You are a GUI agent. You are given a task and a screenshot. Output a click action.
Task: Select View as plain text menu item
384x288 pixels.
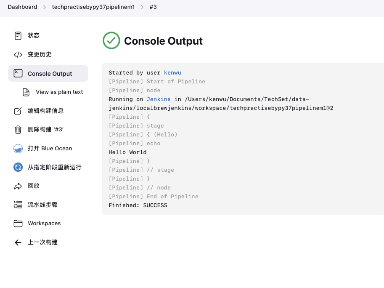[59, 92]
